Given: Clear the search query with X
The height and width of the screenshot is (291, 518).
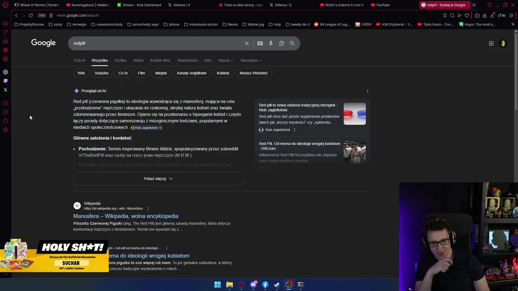Looking at the screenshot, I should (247, 43).
